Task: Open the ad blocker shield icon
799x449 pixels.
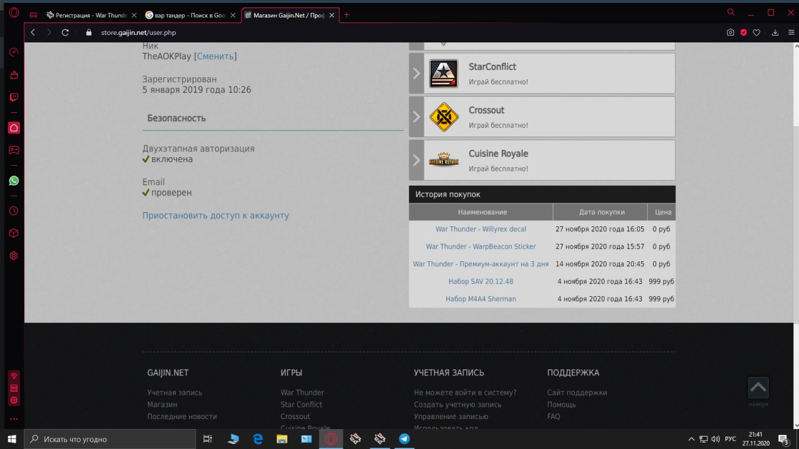Action: [x=743, y=32]
